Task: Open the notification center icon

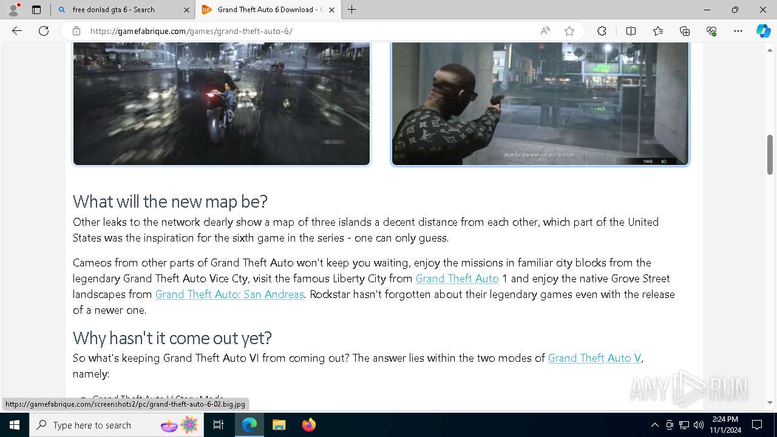Action: click(757, 425)
